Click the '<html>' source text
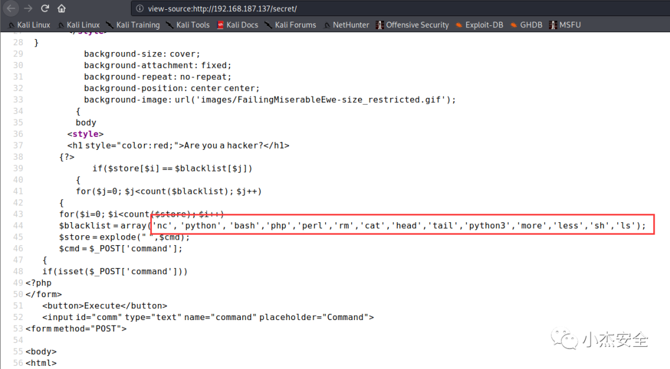The height and width of the screenshot is (369, 670). 41,363
